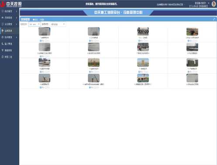The width and height of the screenshot is (217, 165).
Task: Expand the arrow on the third sidebar item
Action: tap(16, 24)
